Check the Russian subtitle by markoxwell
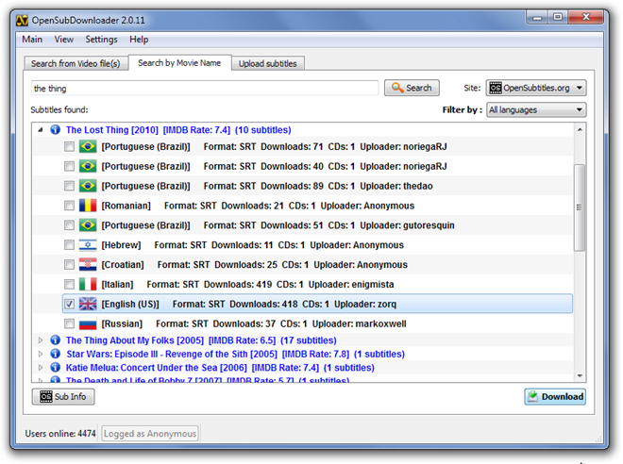This screenshot has height=464, width=623. click(69, 323)
